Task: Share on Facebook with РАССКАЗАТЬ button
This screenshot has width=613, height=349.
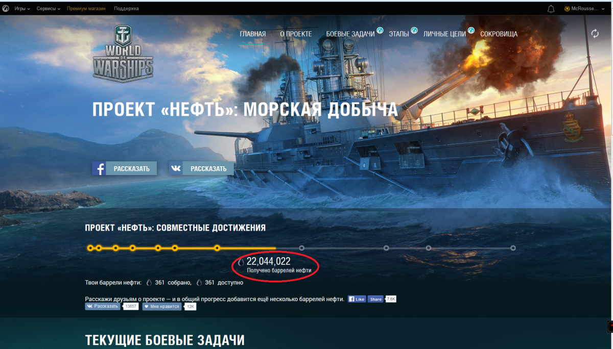Action: [125, 168]
